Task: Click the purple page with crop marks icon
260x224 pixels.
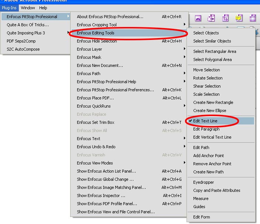Action: coord(225,18)
